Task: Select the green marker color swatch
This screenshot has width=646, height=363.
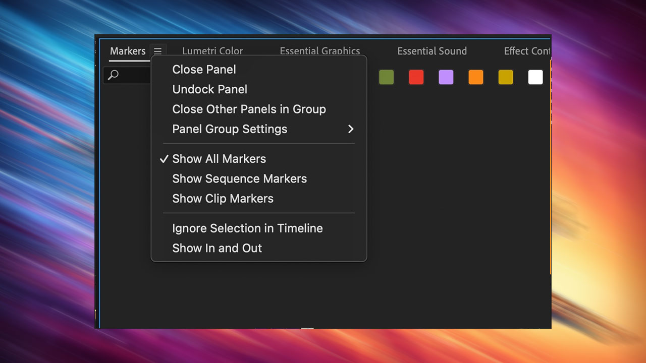Action: click(386, 77)
